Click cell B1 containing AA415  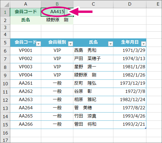point(57,12)
